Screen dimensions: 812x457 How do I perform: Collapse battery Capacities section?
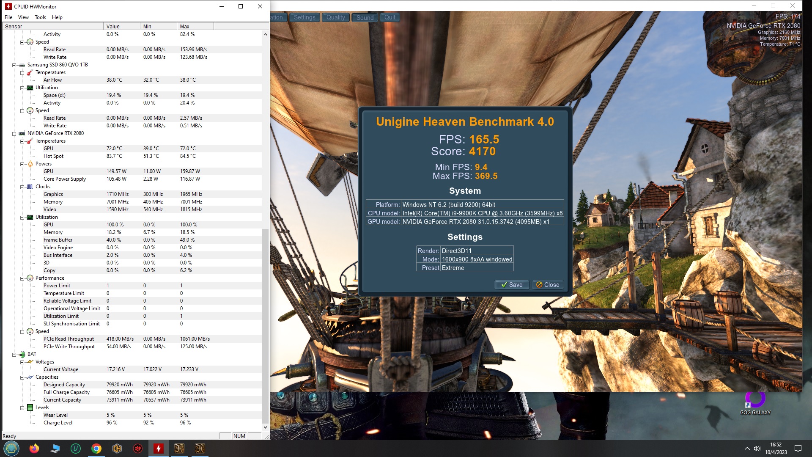pos(22,377)
